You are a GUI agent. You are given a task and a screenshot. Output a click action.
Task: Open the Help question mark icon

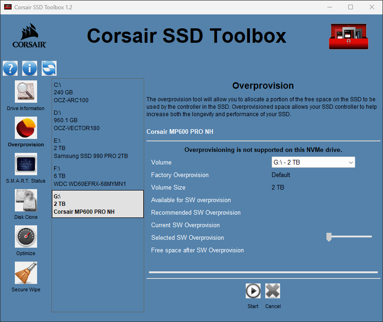pyautogui.click(x=10, y=68)
